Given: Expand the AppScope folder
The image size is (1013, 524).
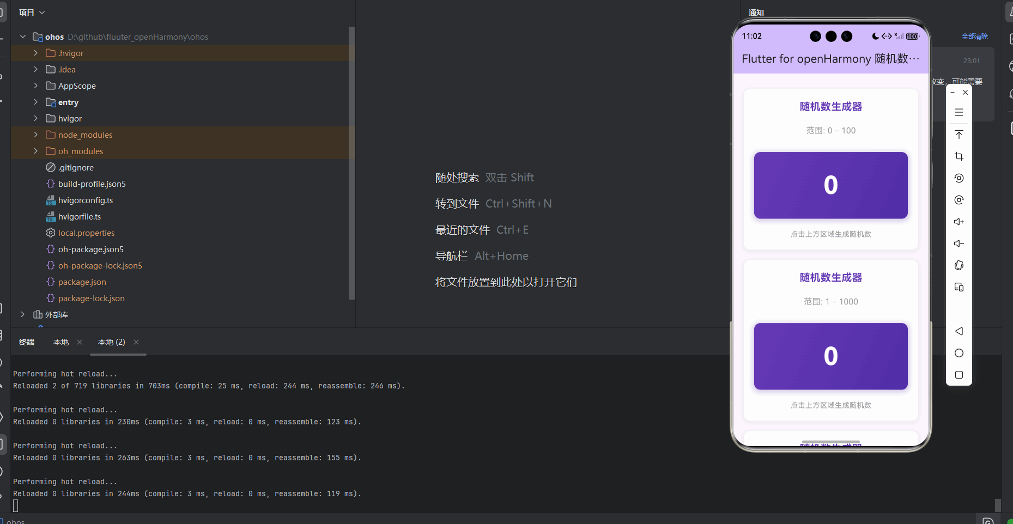Looking at the screenshot, I should pyautogui.click(x=35, y=86).
